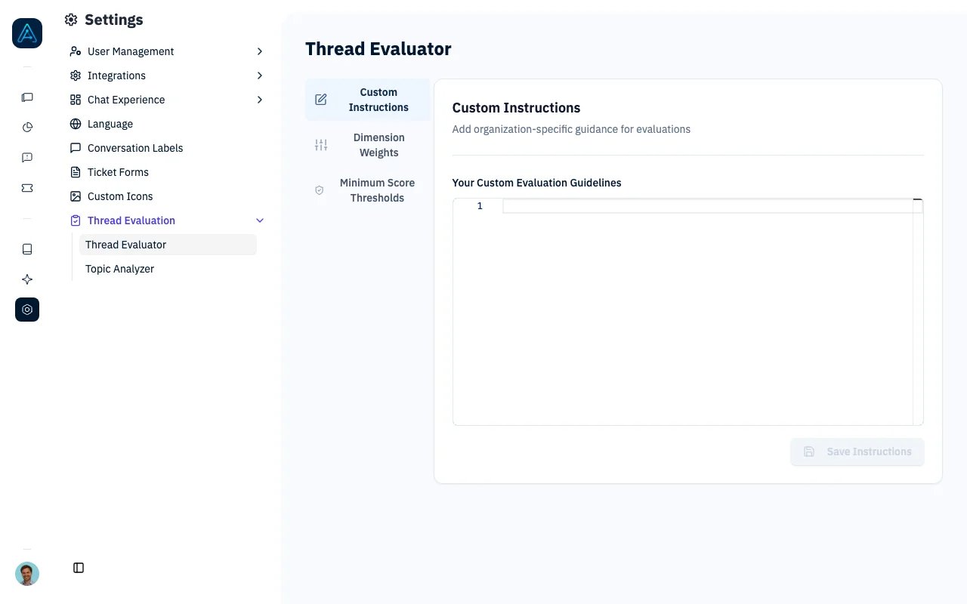This screenshot has width=967, height=604.
Task: Open the tickets icon in the rail
Action: click(27, 188)
